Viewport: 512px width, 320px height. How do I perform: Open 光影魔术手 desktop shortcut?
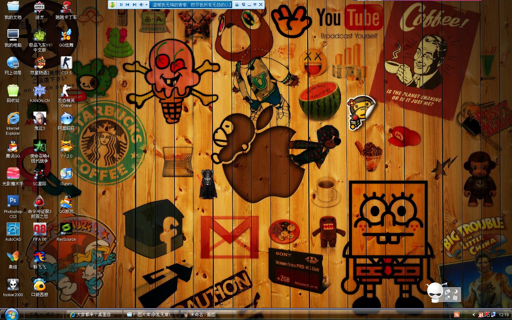13,176
